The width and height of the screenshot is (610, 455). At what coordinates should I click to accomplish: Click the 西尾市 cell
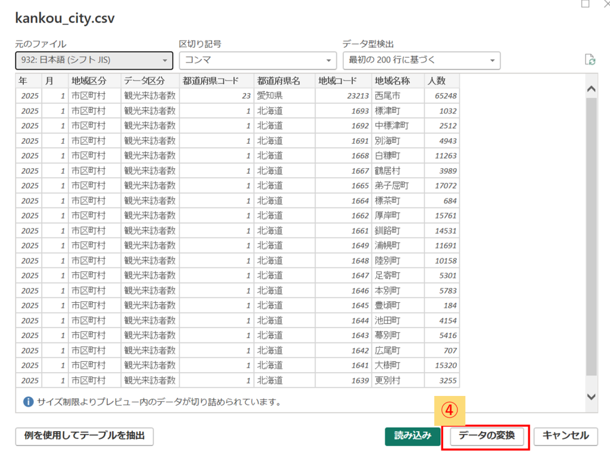pos(398,96)
